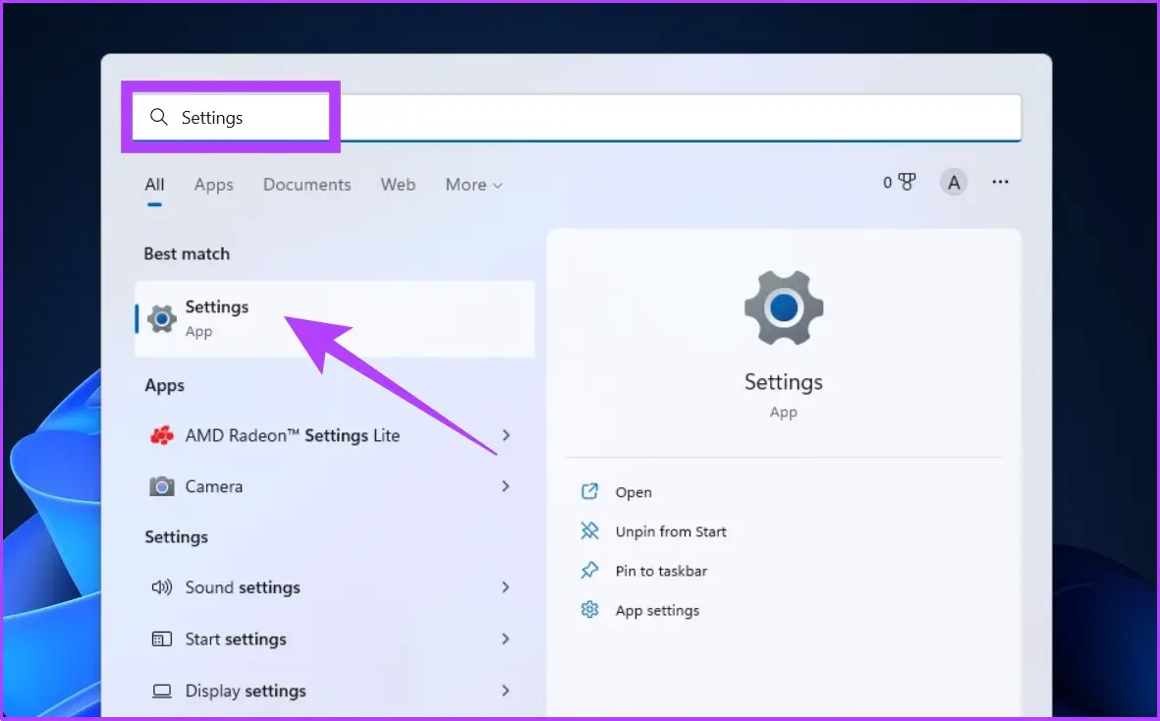Open the rewards trophy icon
The height and width of the screenshot is (721, 1160).
(x=906, y=183)
